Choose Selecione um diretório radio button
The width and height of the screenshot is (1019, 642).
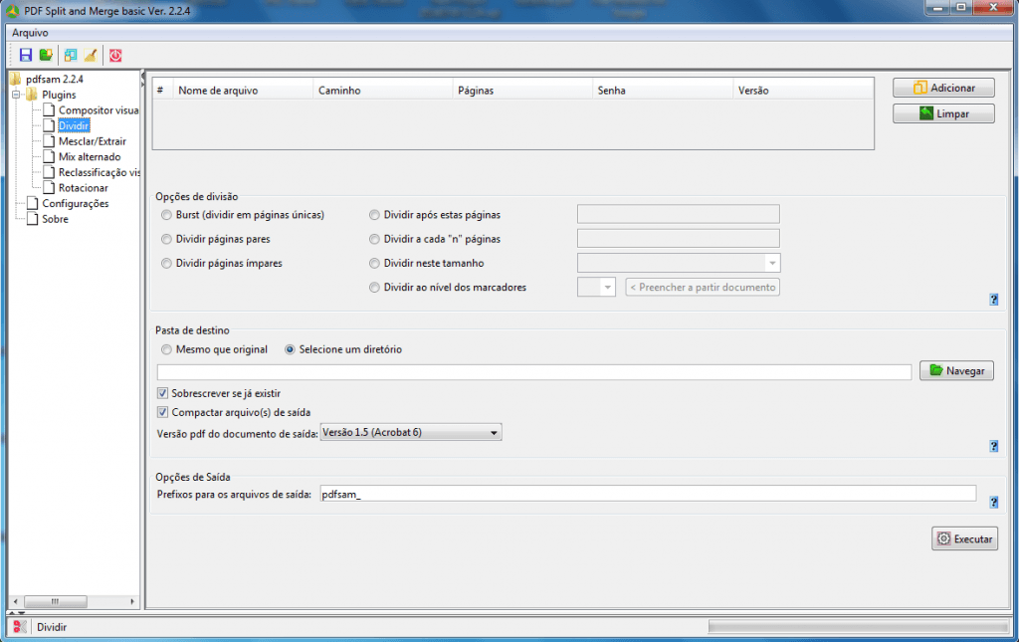click(x=290, y=349)
